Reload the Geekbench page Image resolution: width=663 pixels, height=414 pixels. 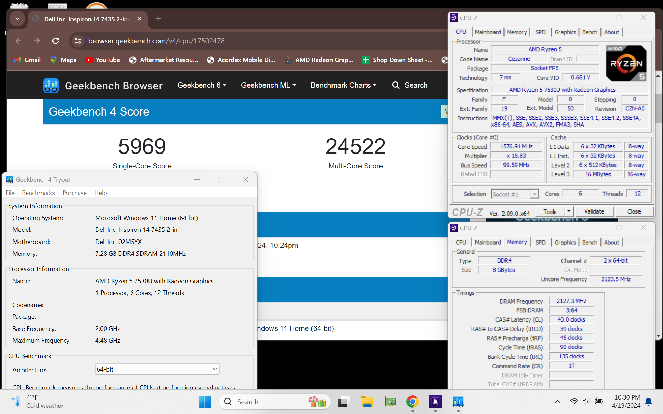56,41
